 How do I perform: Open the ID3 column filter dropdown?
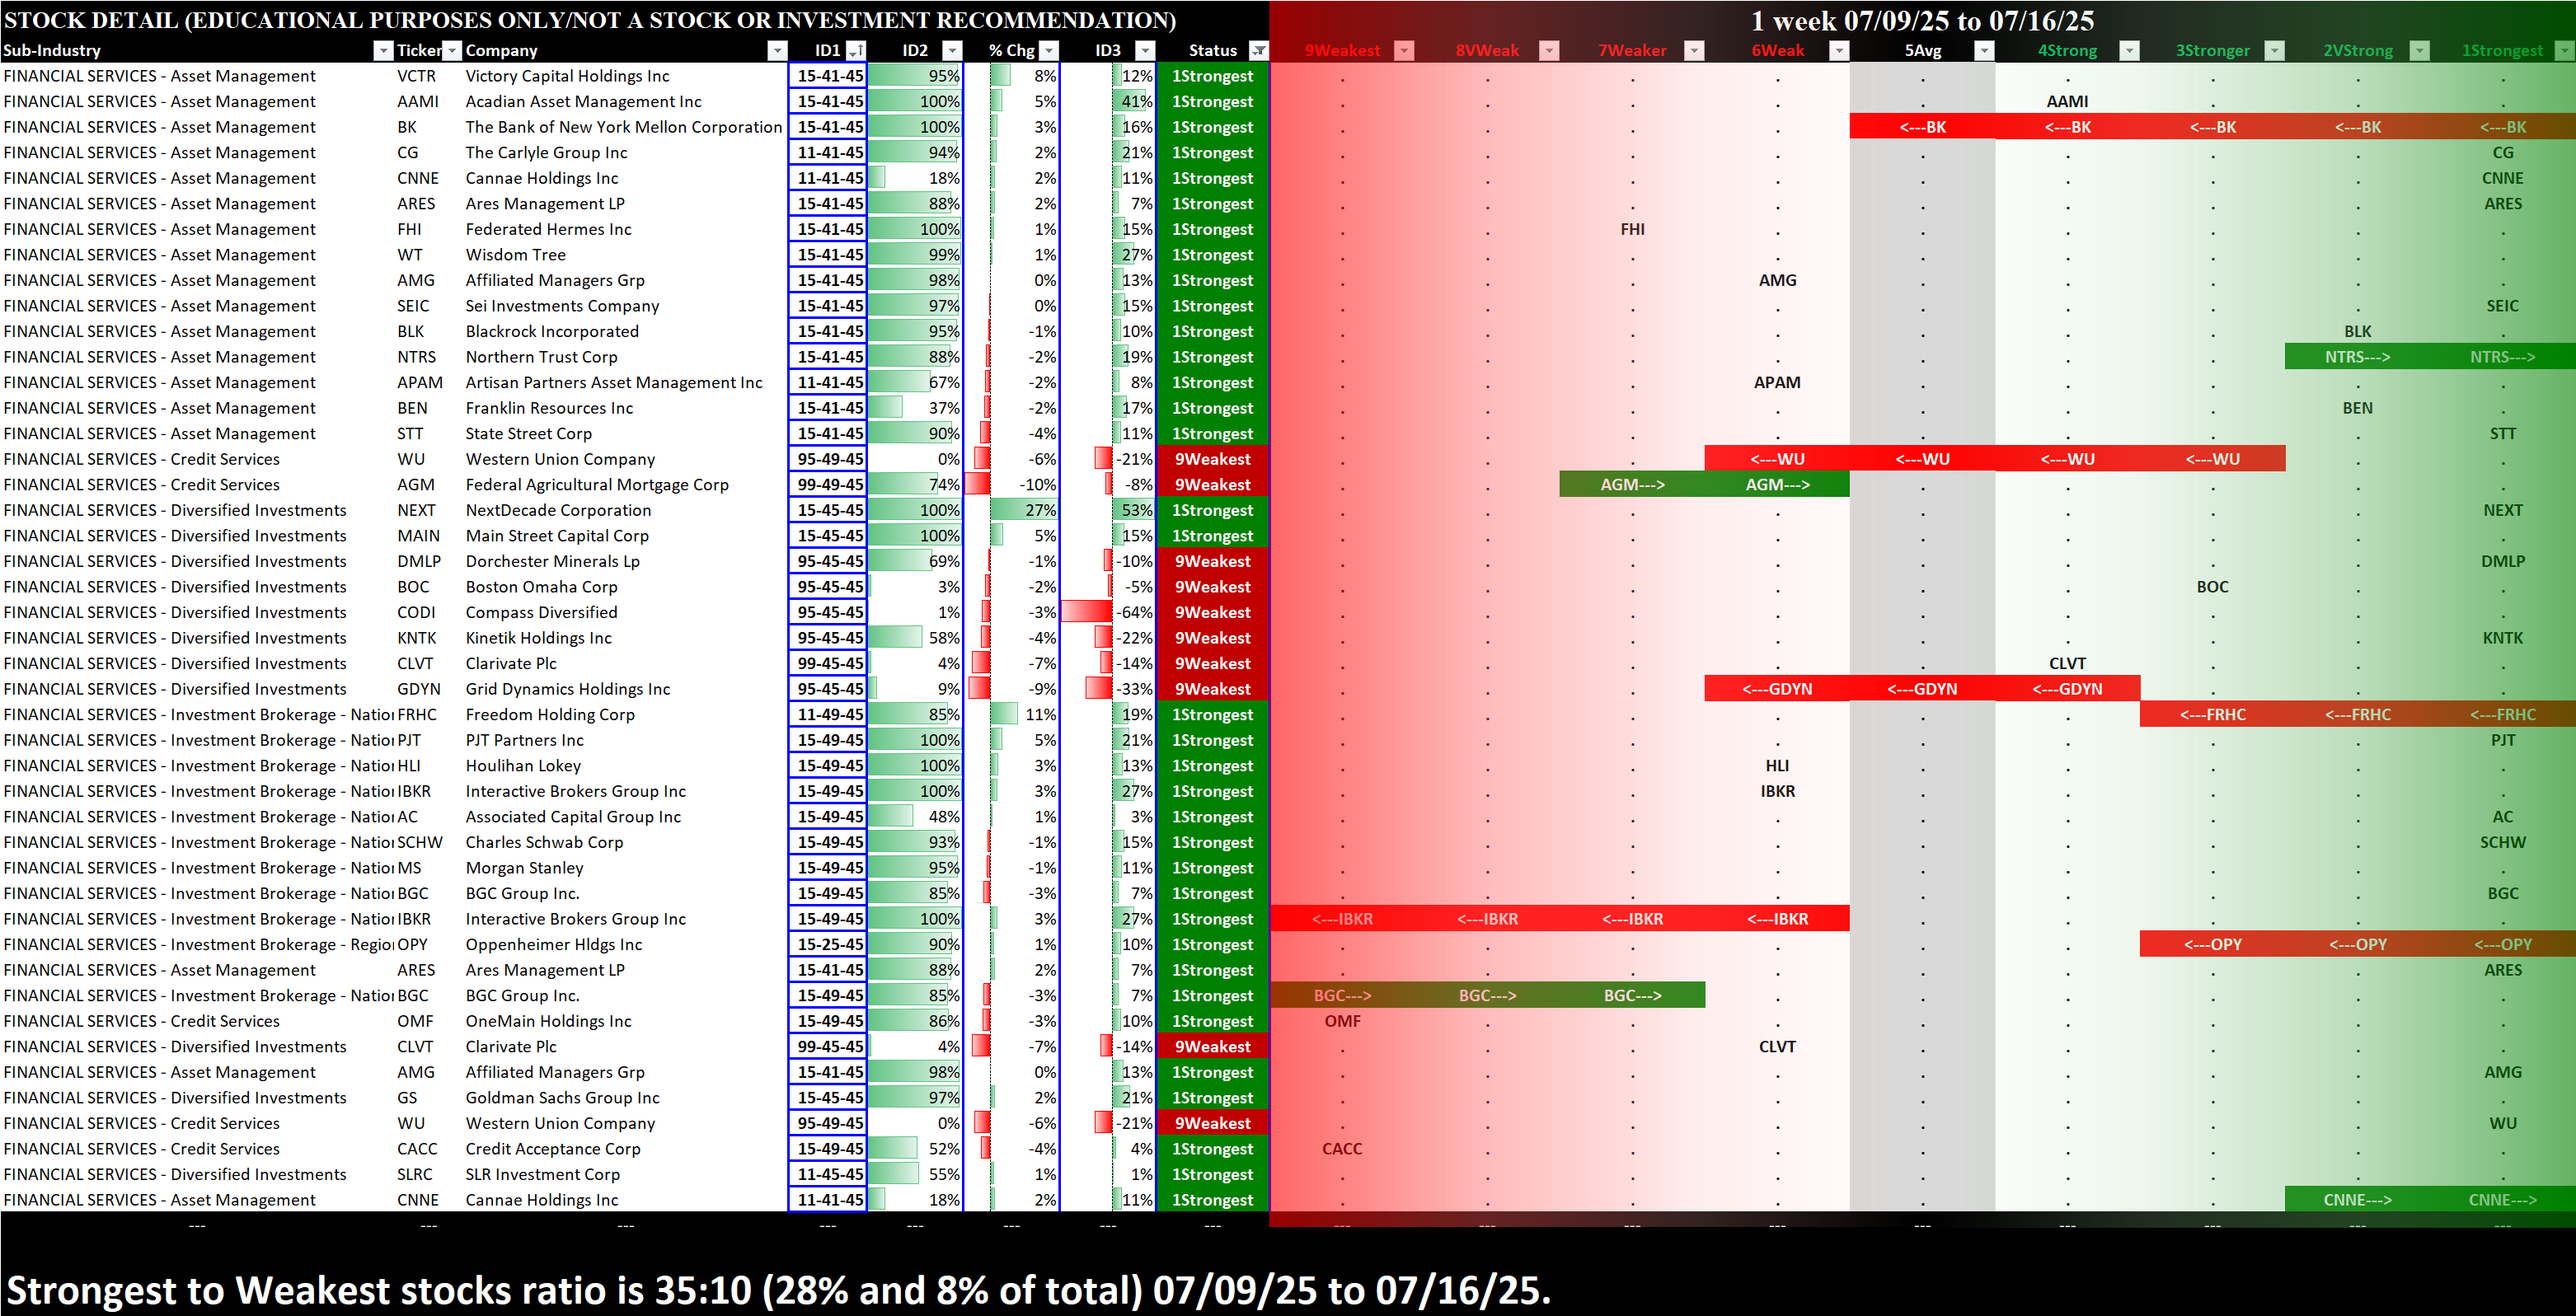pos(1146,50)
